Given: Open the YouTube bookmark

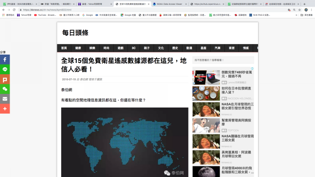Looking at the screenshot, I should [x=45, y=15].
